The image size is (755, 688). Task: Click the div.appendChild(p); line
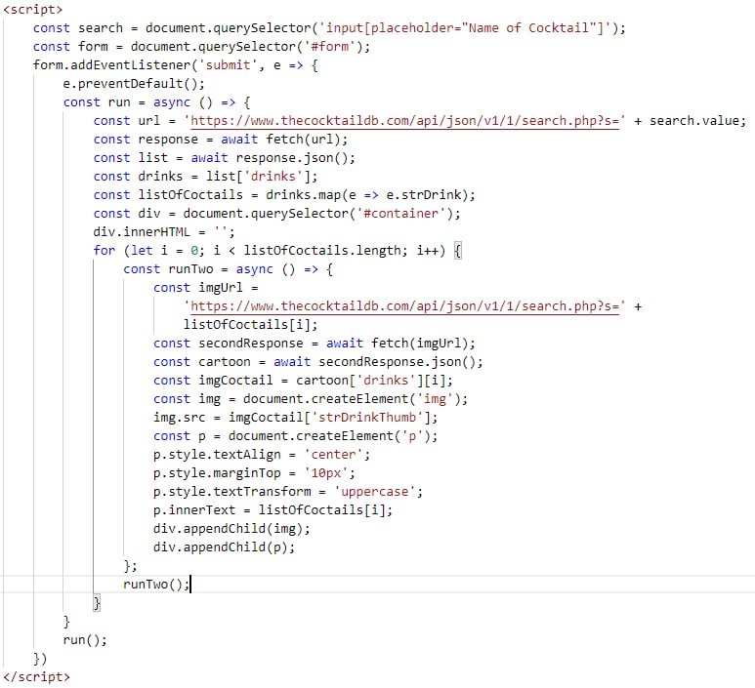[x=224, y=547]
